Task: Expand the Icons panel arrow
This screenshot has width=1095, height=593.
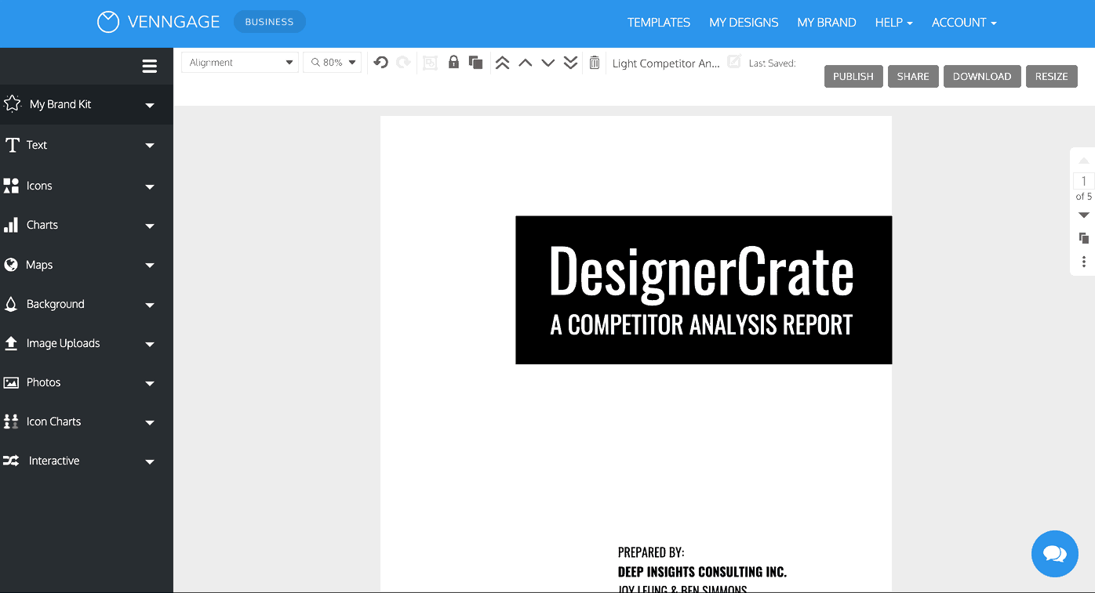Action: pyautogui.click(x=150, y=186)
